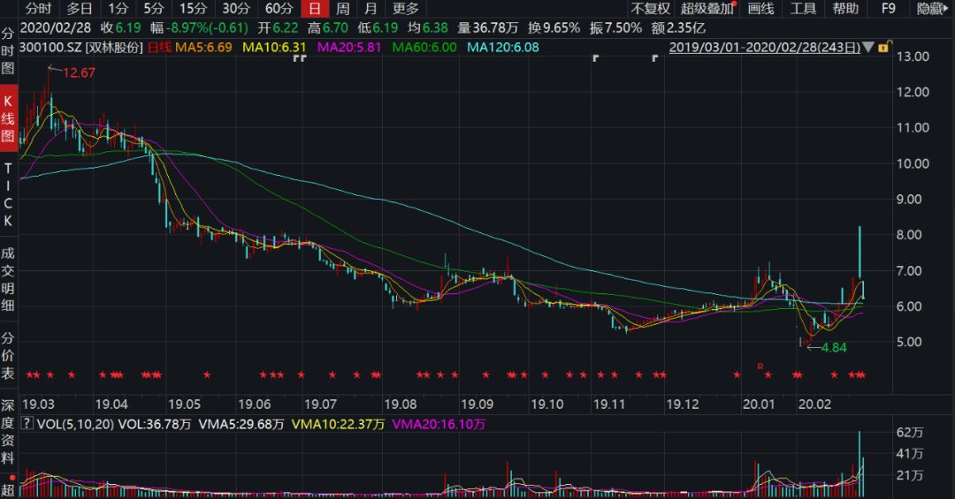Image resolution: width=955 pixels, height=499 pixels.
Task: Click the 工具 button
Action: coord(803,9)
